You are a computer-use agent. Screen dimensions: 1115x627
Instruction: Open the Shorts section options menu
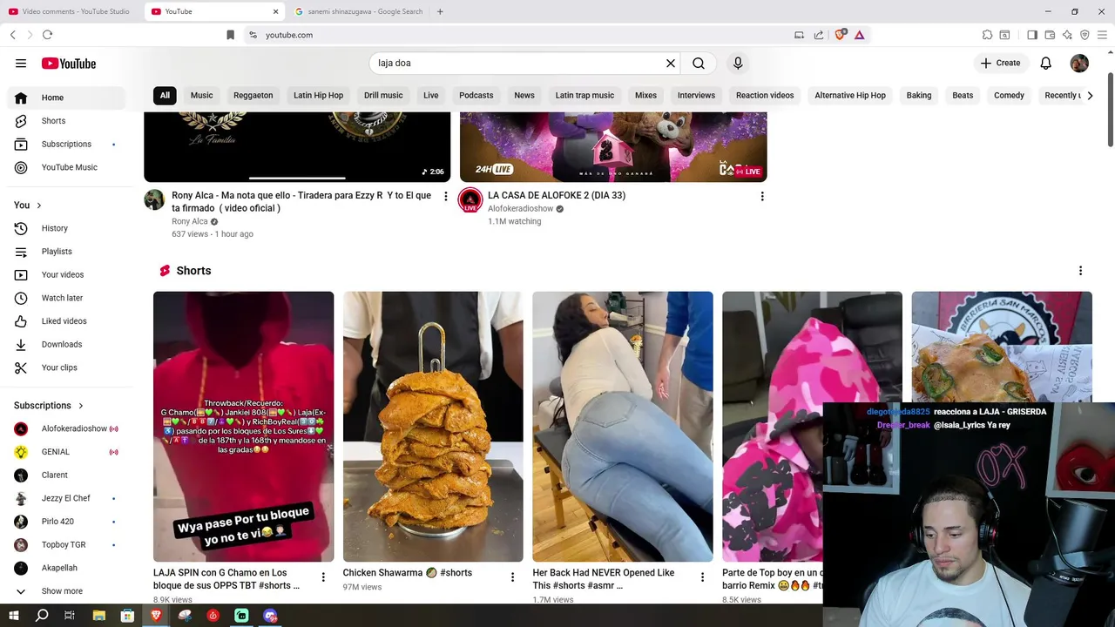1080,271
